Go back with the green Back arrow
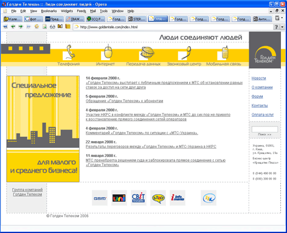Screen dimensions: 287x233 pos(13,27)
